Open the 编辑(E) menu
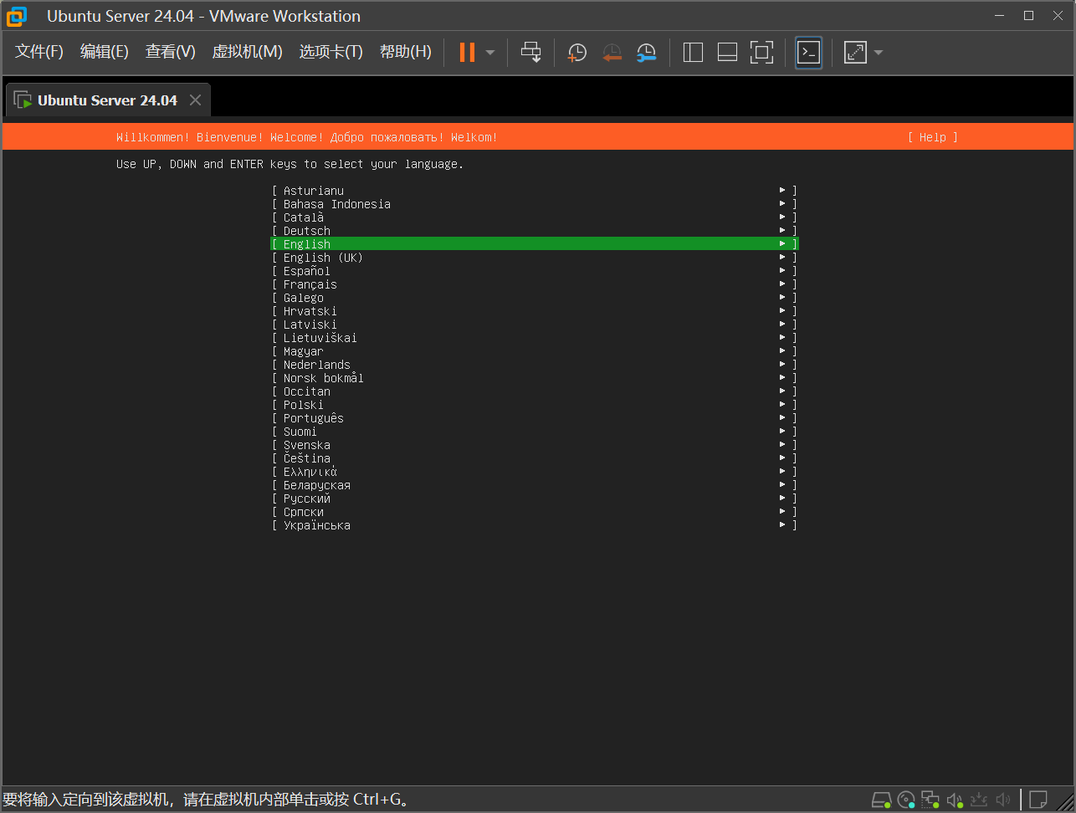1076x813 pixels. [105, 52]
